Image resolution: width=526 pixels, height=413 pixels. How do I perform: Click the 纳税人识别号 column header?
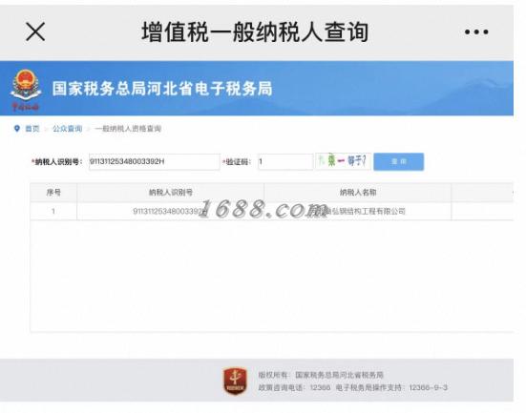(x=171, y=193)
